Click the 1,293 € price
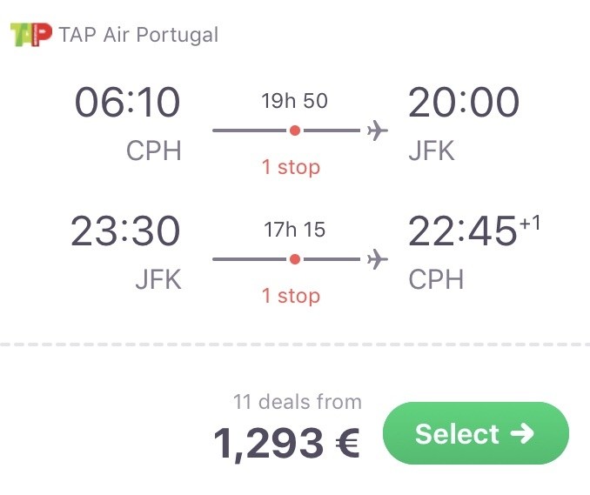Viewport: 590px width, 495px height. coord(286,444)
